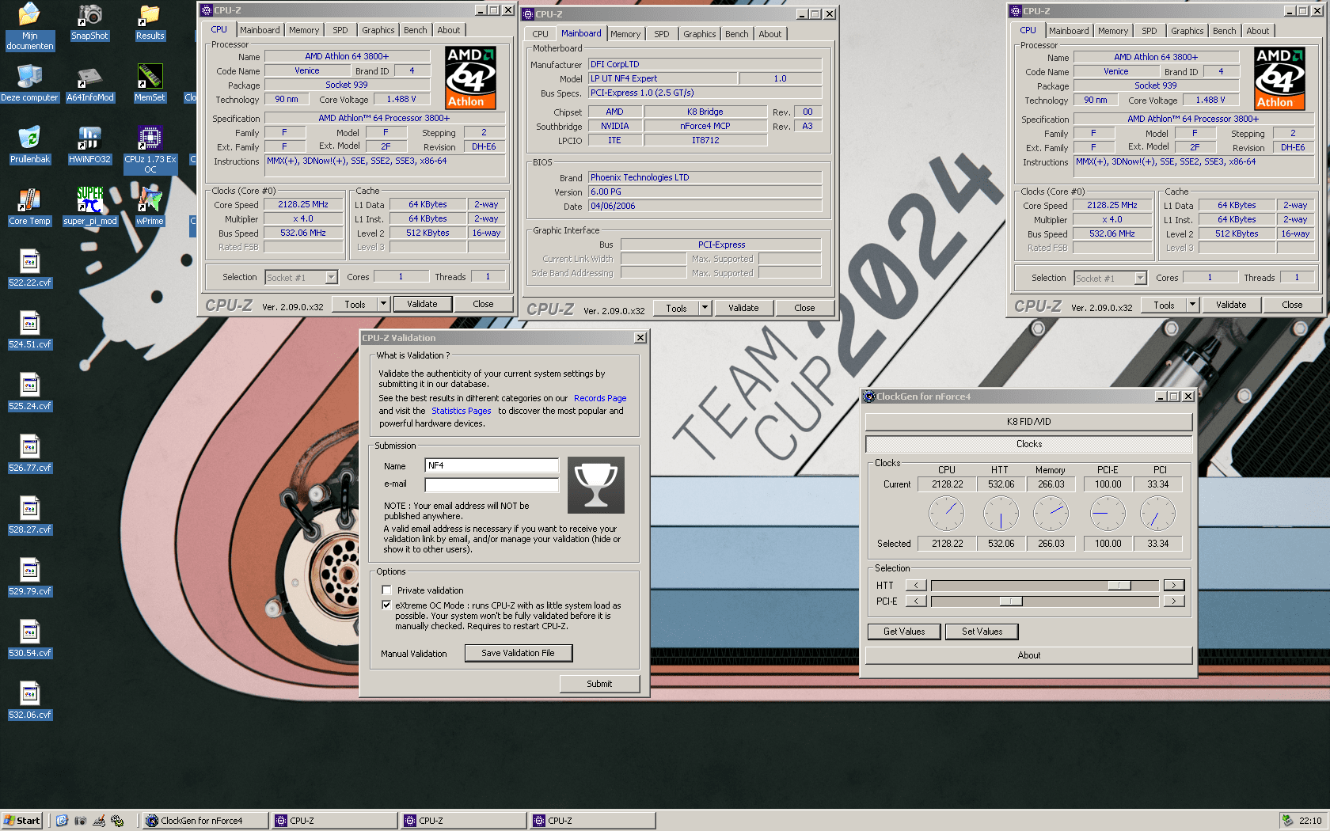Select the 524.51.cvf file icon
The image size is (1330, 831).
point(30,330)
